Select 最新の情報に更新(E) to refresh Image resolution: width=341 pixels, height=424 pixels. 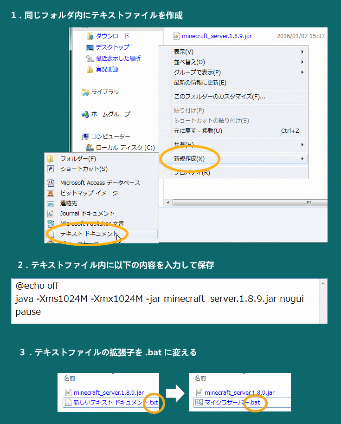tap(234, 83)
